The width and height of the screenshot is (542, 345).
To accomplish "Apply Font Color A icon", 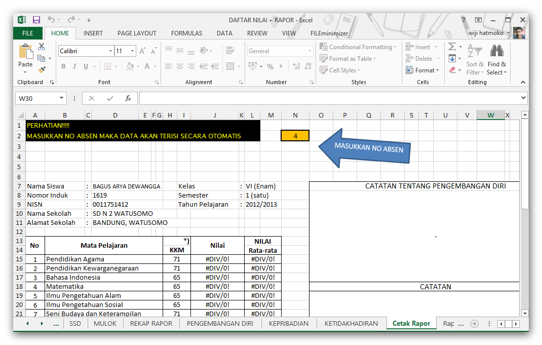I will click(147, 66).
